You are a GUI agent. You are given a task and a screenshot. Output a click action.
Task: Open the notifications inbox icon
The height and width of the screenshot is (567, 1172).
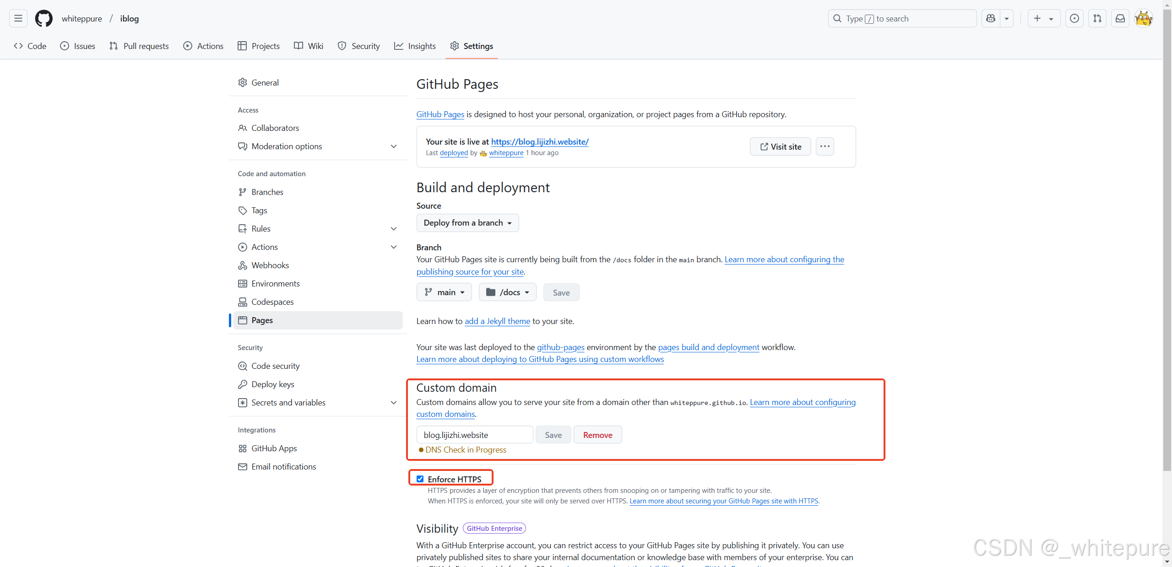pyautogui.click(x=1120, y=18)
